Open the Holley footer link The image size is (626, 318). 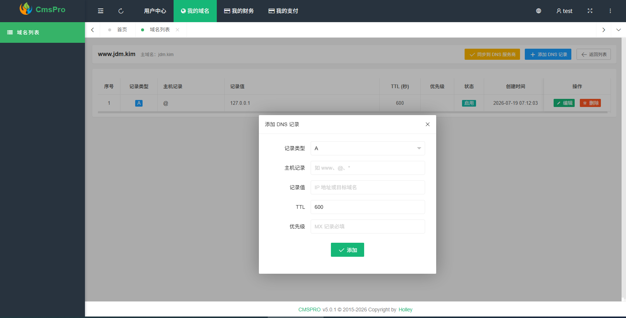[406, 310]
